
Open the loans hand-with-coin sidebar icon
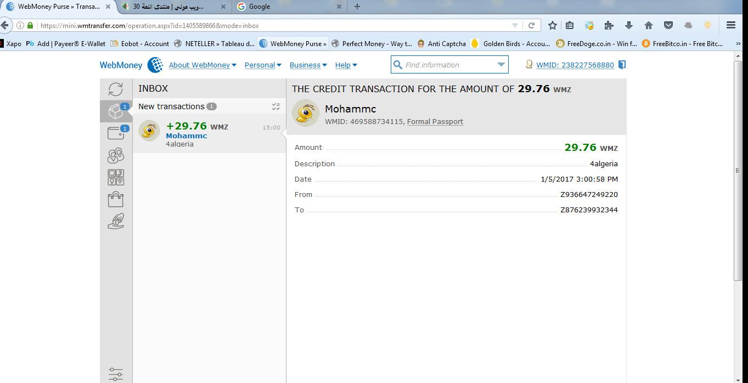[116, 221]
